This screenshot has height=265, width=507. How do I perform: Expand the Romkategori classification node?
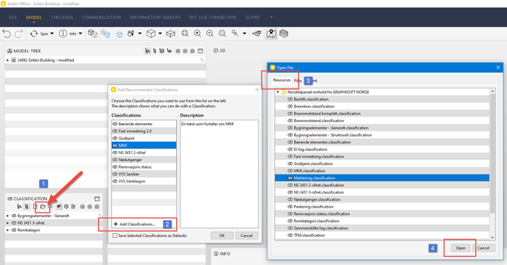[x=8, y=230]
